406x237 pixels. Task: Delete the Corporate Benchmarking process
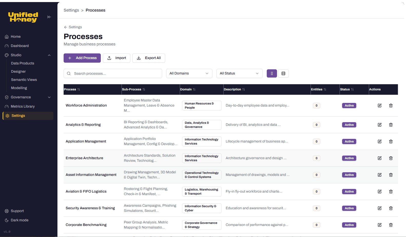(x=391, y=225)
